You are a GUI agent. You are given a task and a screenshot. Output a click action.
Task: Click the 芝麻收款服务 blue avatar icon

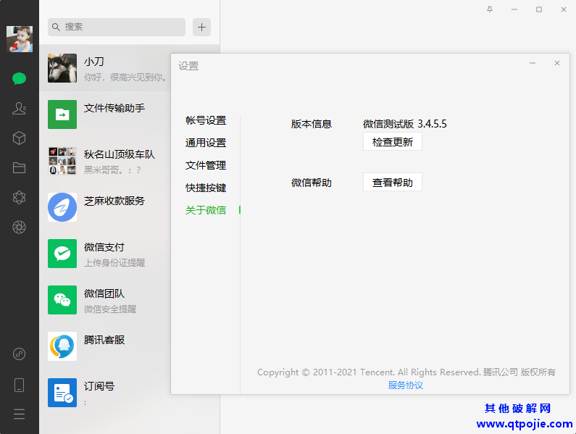point(62,207)
